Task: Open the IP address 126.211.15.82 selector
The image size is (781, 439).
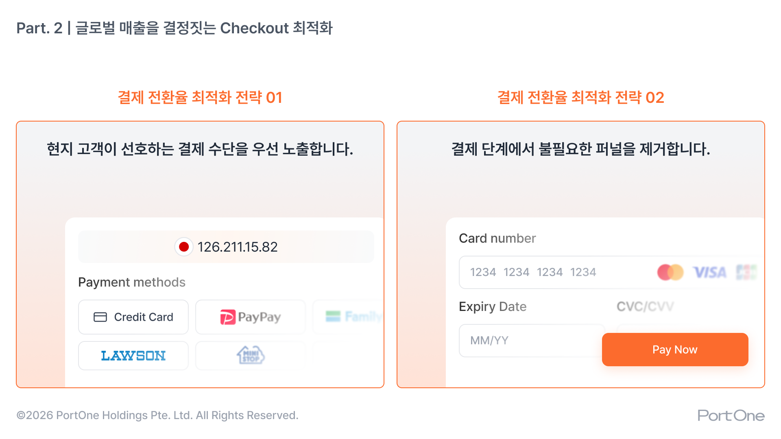Action: 226,246
